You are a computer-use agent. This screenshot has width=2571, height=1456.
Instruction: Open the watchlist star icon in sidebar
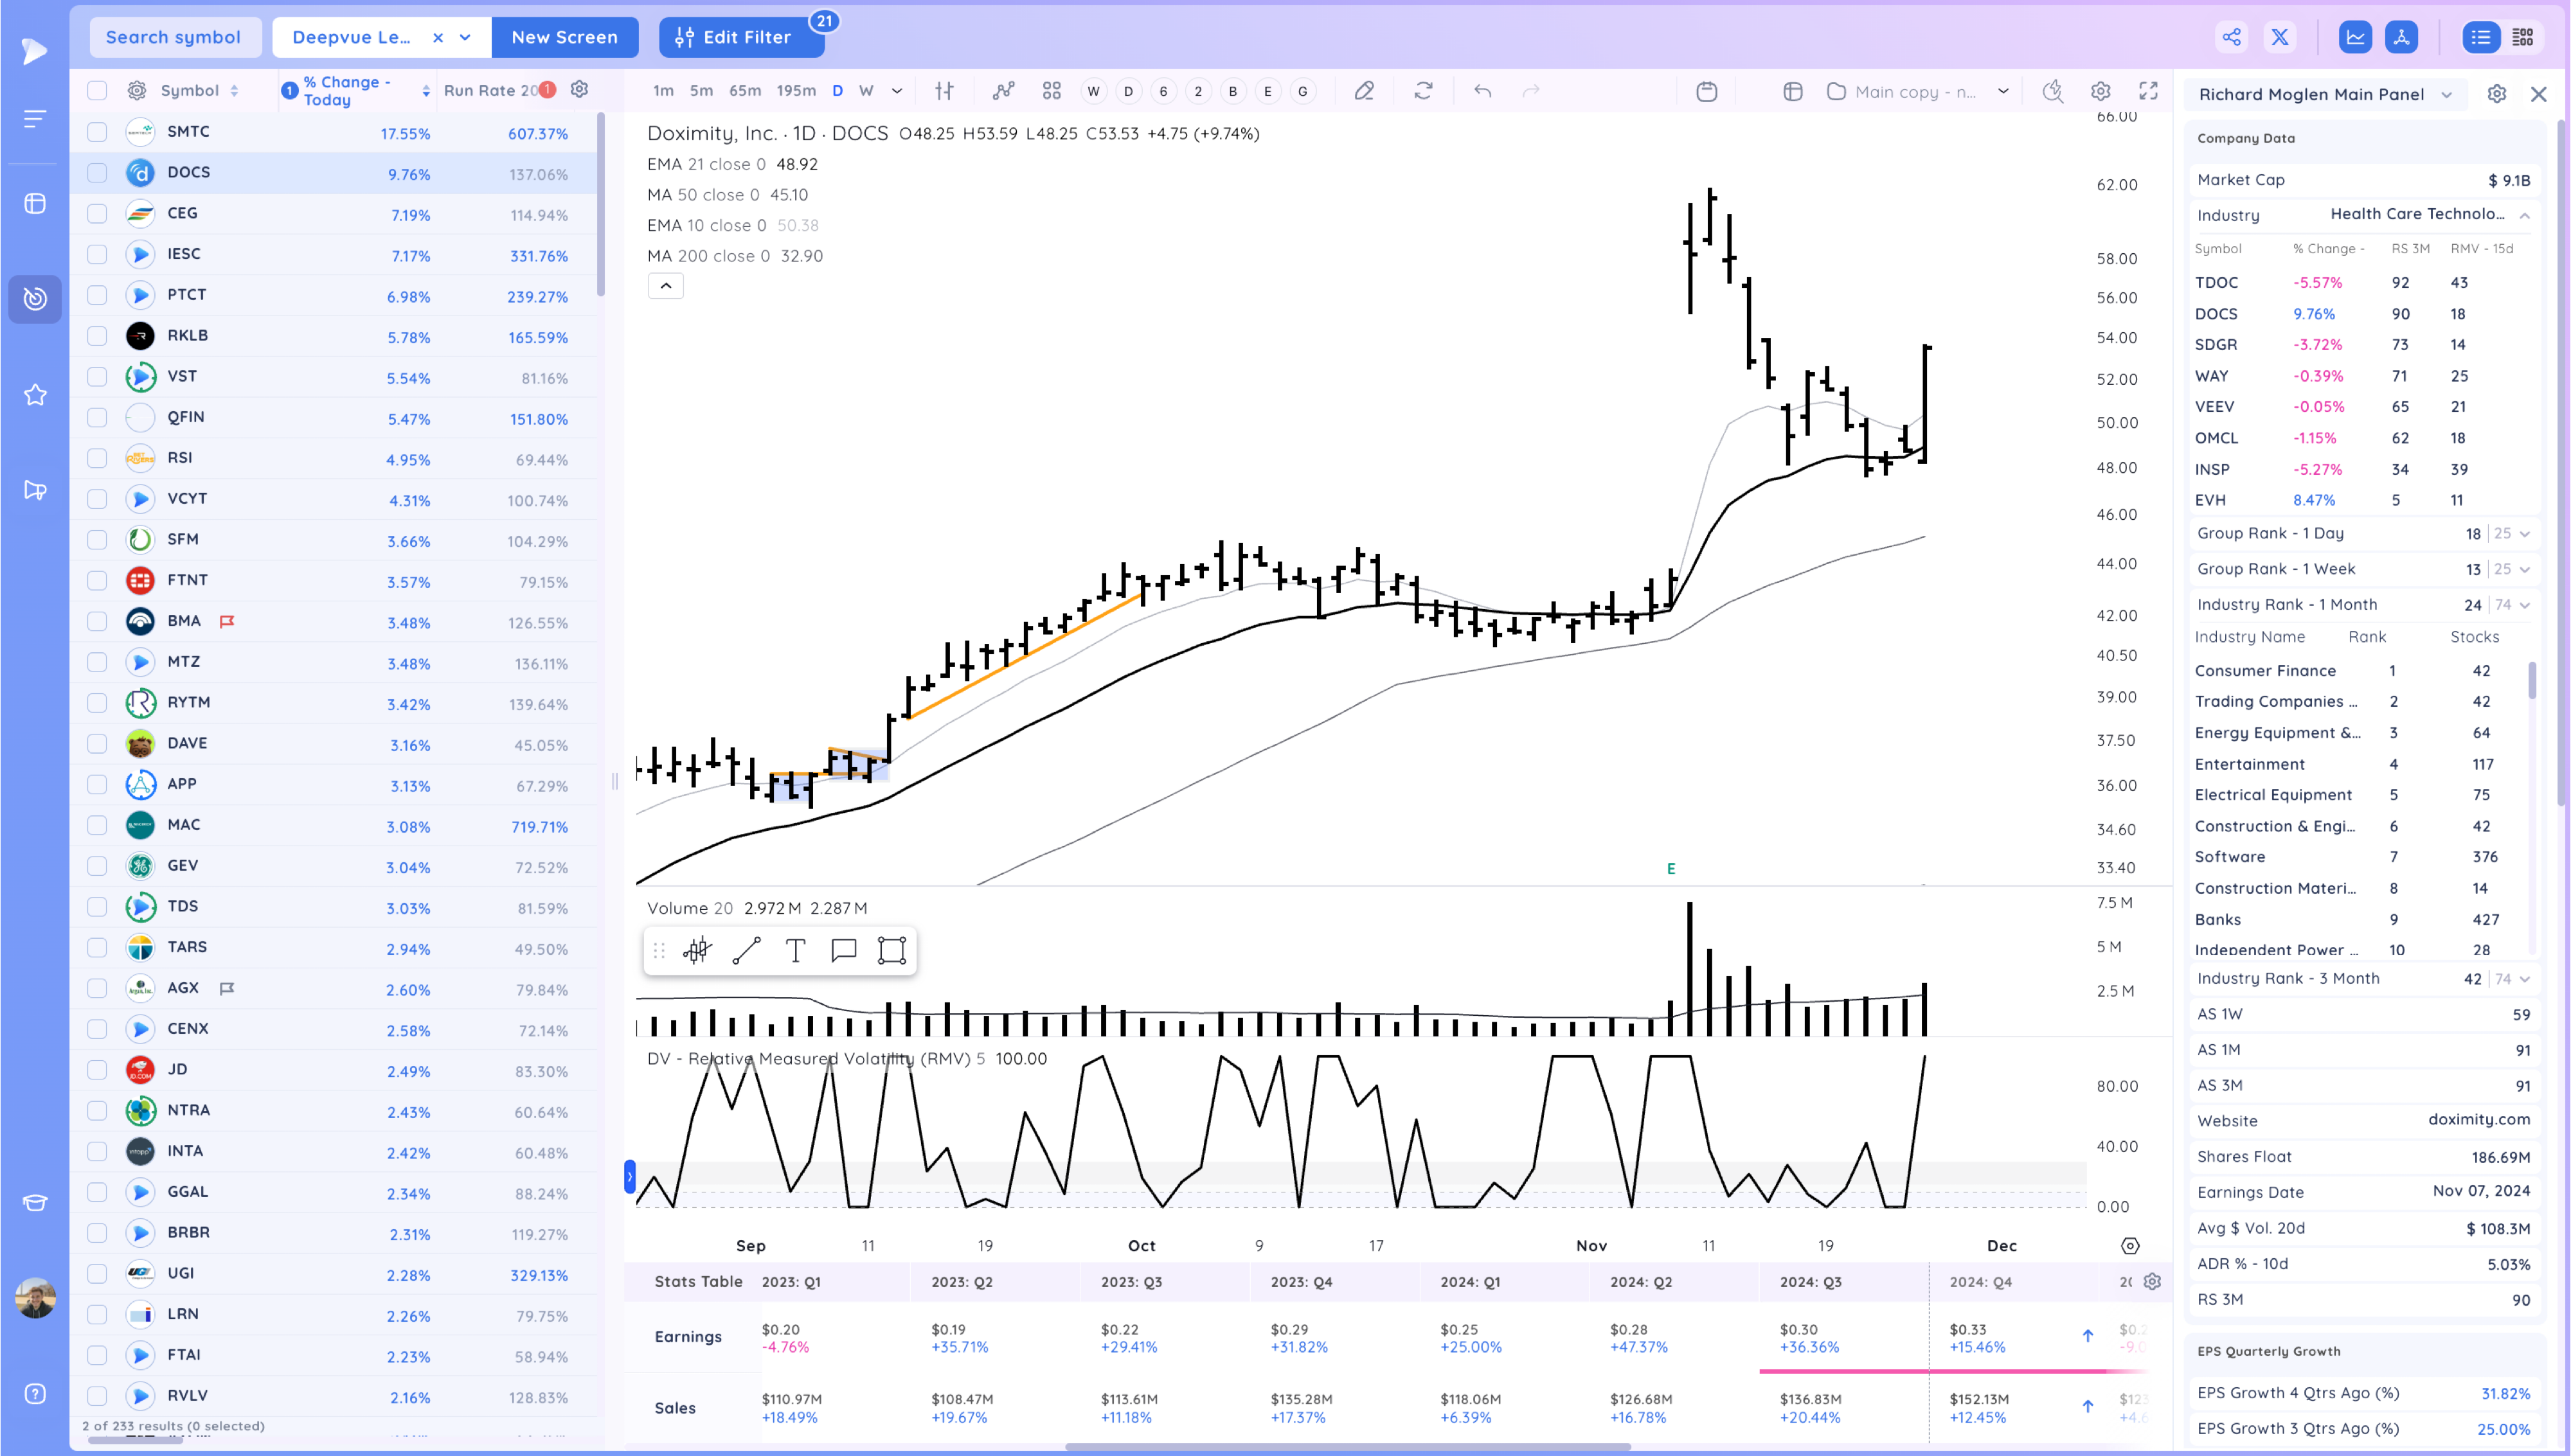click(35, 395)
